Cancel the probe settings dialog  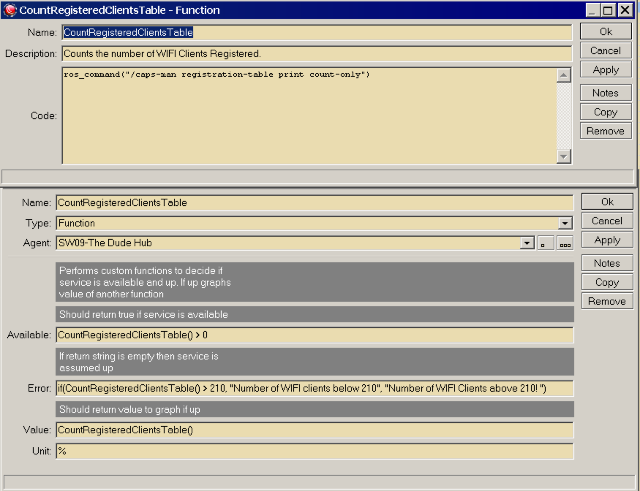click(x=607, y=221)
